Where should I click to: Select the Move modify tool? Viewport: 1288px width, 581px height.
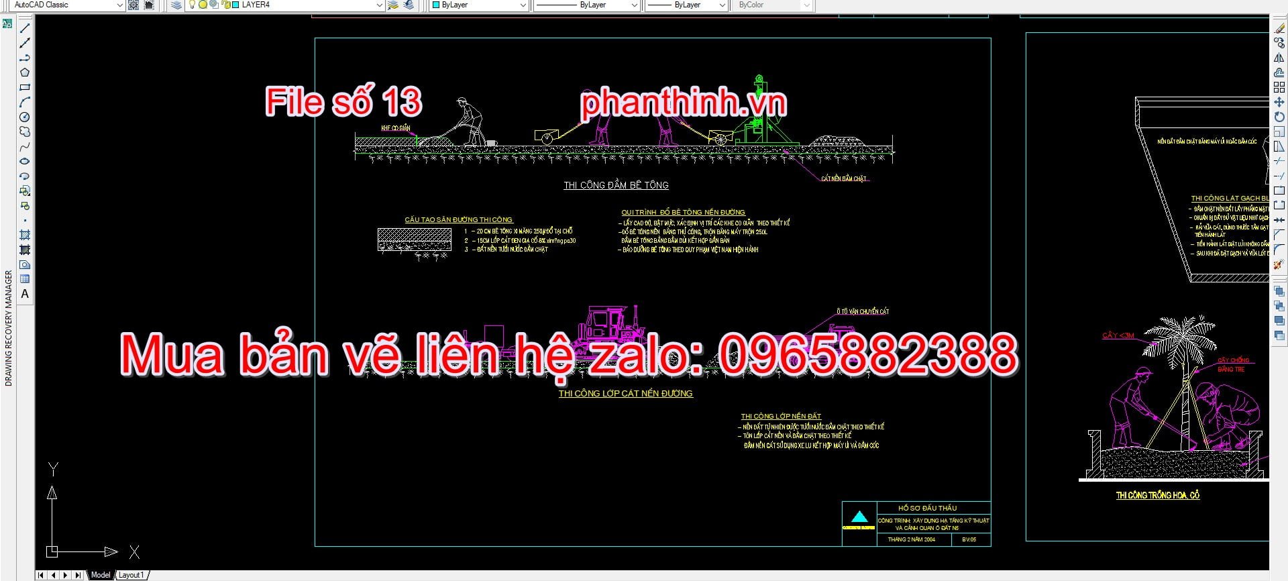click(1279, 102)
